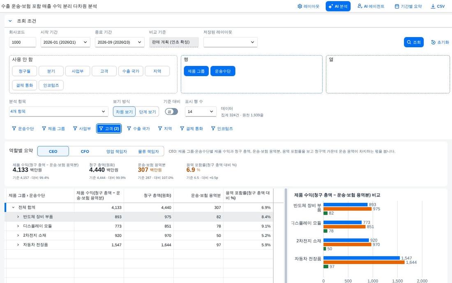This screenshot has width=452, height=283.
Task: Click the 제품 그룹 row chip
Action: point(196,71)
